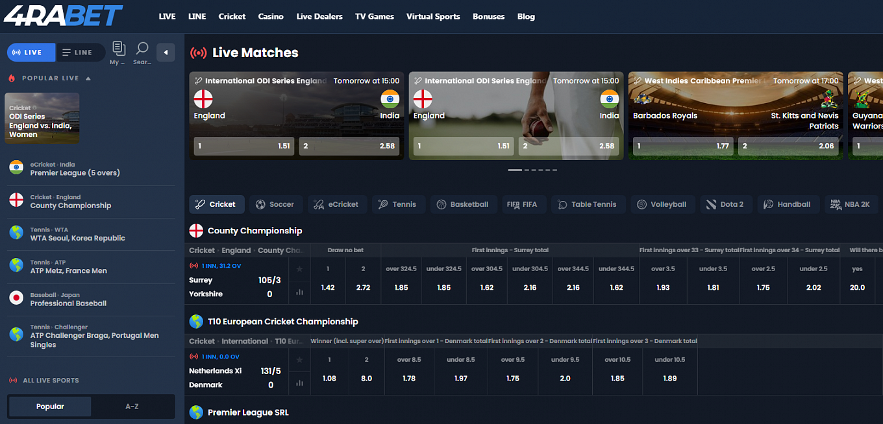Open statistics chart icon for Netherlands XI match
This screenshot has width=883, height=424.
[299, 383]
